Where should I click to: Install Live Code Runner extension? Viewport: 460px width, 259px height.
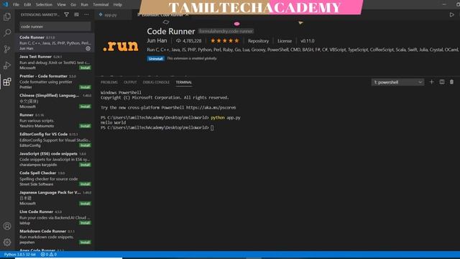[x=85, y=223]
